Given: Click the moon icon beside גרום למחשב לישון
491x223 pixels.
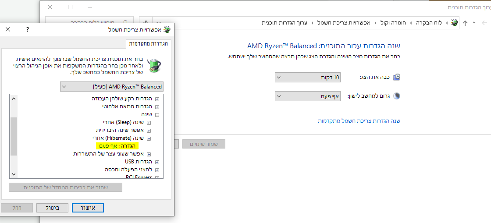Looking at the screenshot, I should (x=397, y=96).
